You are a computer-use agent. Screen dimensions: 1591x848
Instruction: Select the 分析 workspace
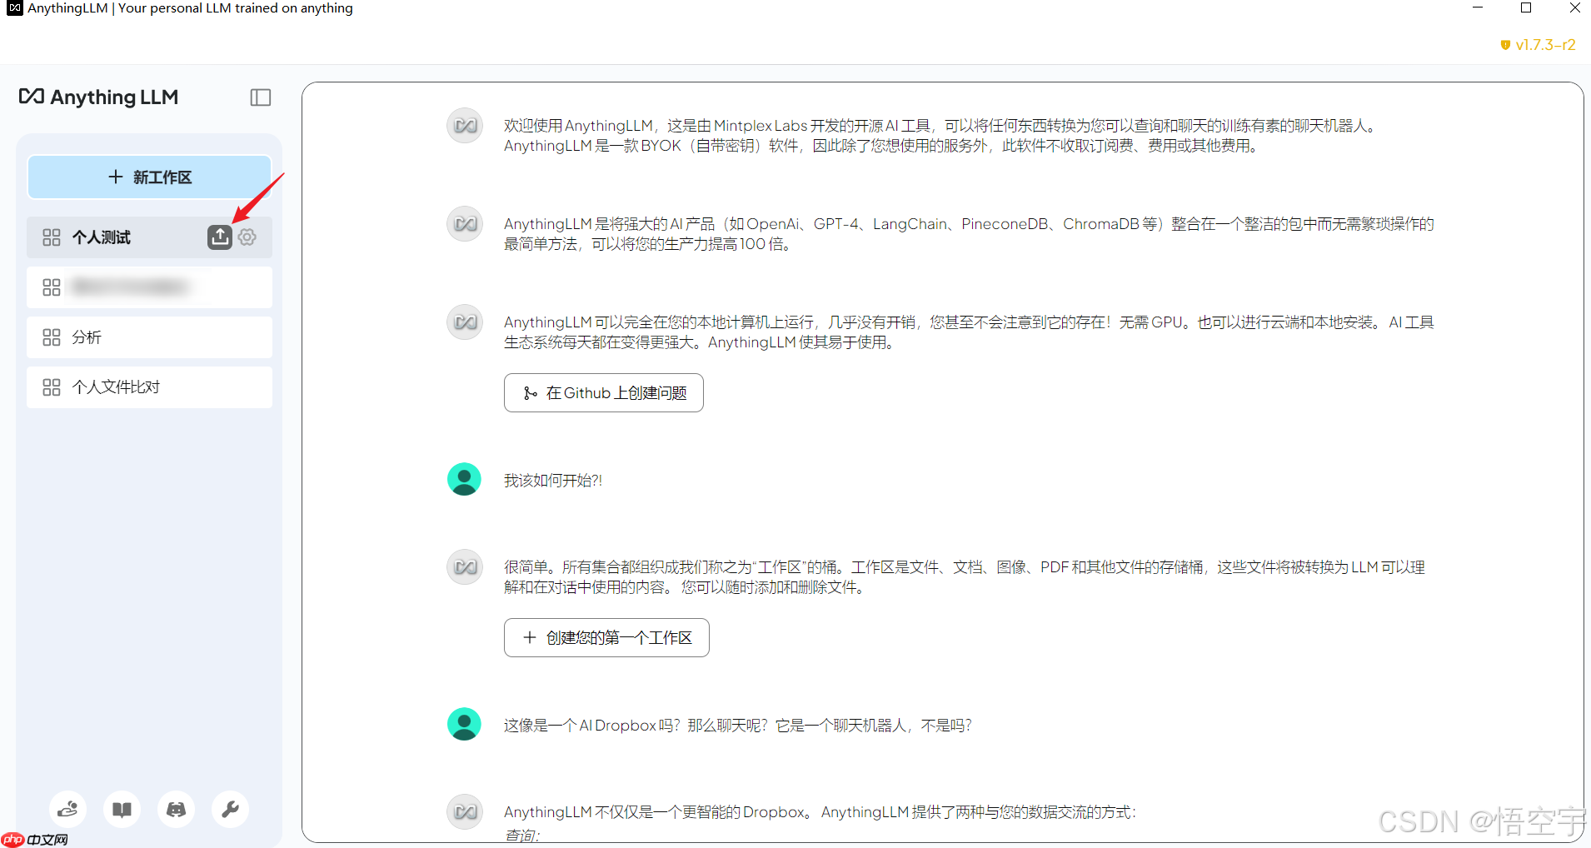(150, 337)
